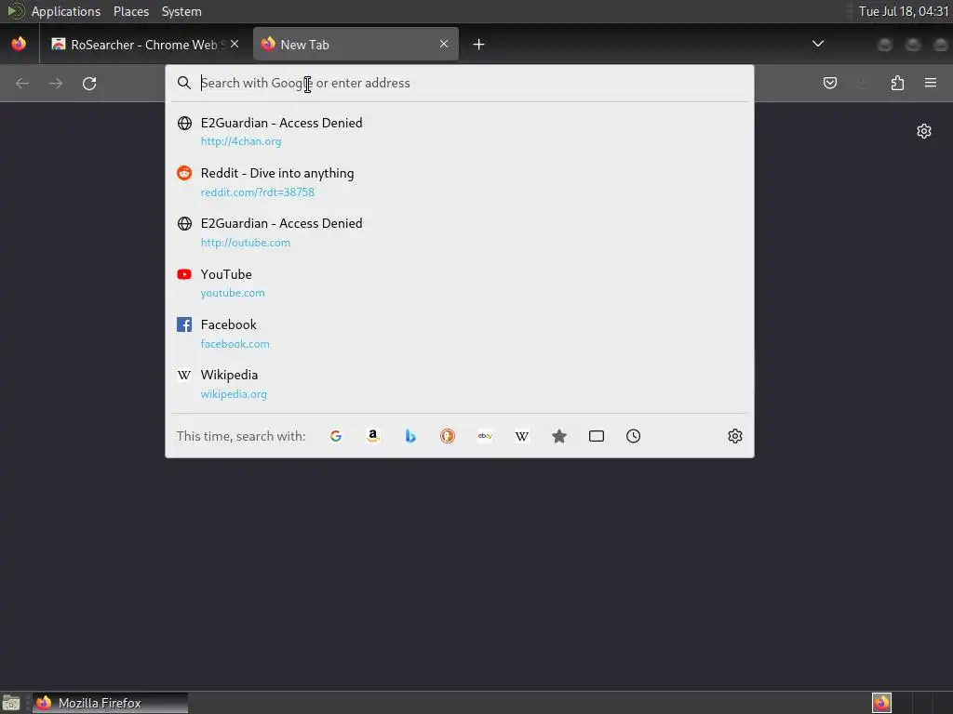Open the System menu
953x714 pixels.
[x=181, y=11]
